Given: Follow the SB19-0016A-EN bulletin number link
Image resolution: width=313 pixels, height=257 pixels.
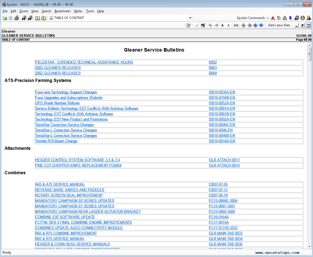Looking at the screenshot, I should (222, 141).
